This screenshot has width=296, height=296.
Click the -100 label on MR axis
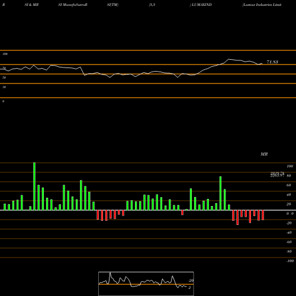[x=289, y=261]
